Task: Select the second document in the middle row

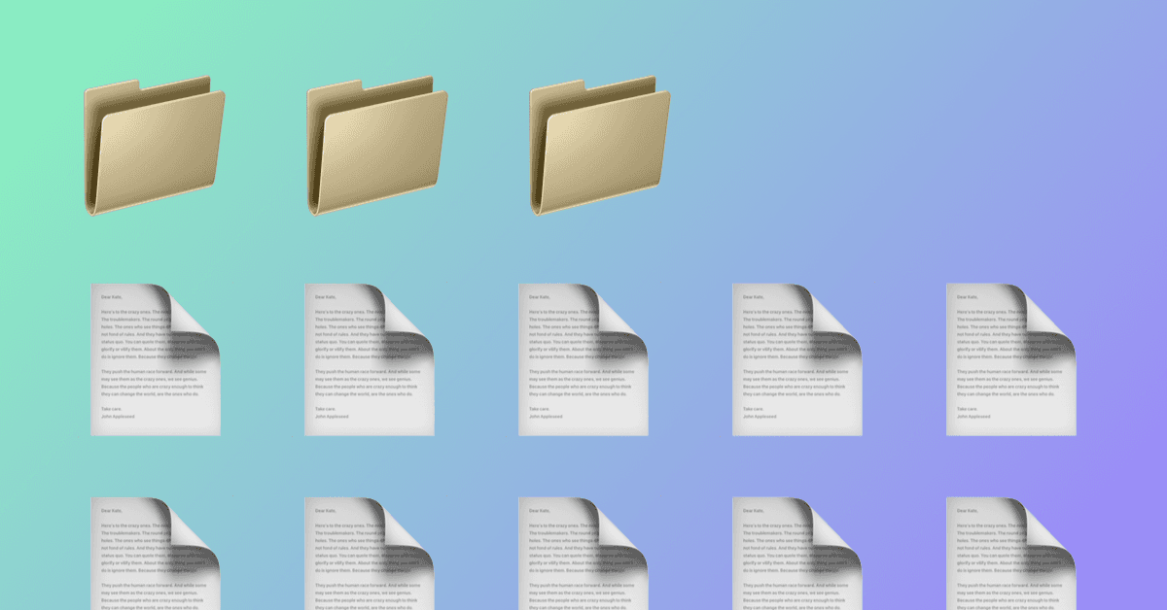Action: tap(369, 360)
